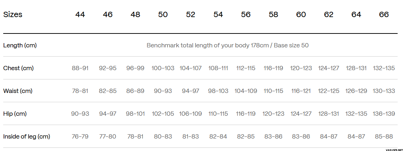Select waist value 104–109

[x=246, y=91]
